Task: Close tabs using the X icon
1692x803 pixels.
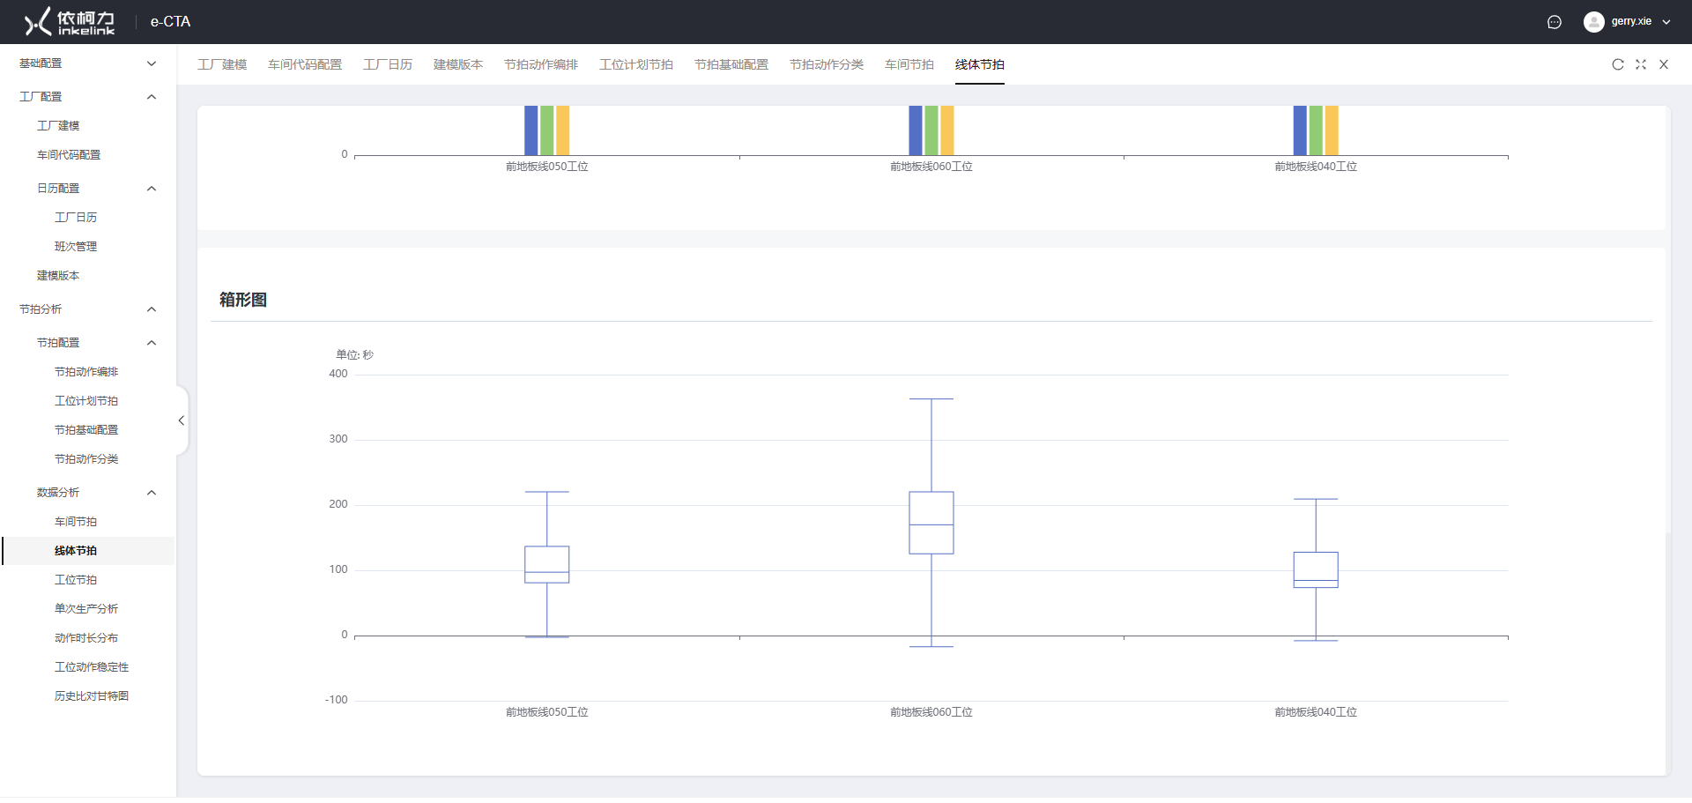Action: (x=1663, y=64)
